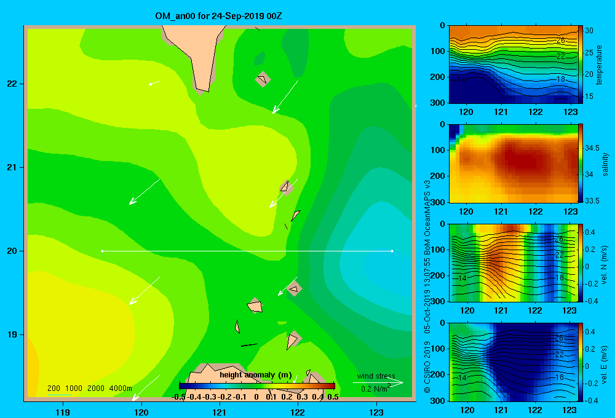Viewport: 615px width, 418px height.
Task: Click the temperature color scale bar
Action: (x=581, y=65)
